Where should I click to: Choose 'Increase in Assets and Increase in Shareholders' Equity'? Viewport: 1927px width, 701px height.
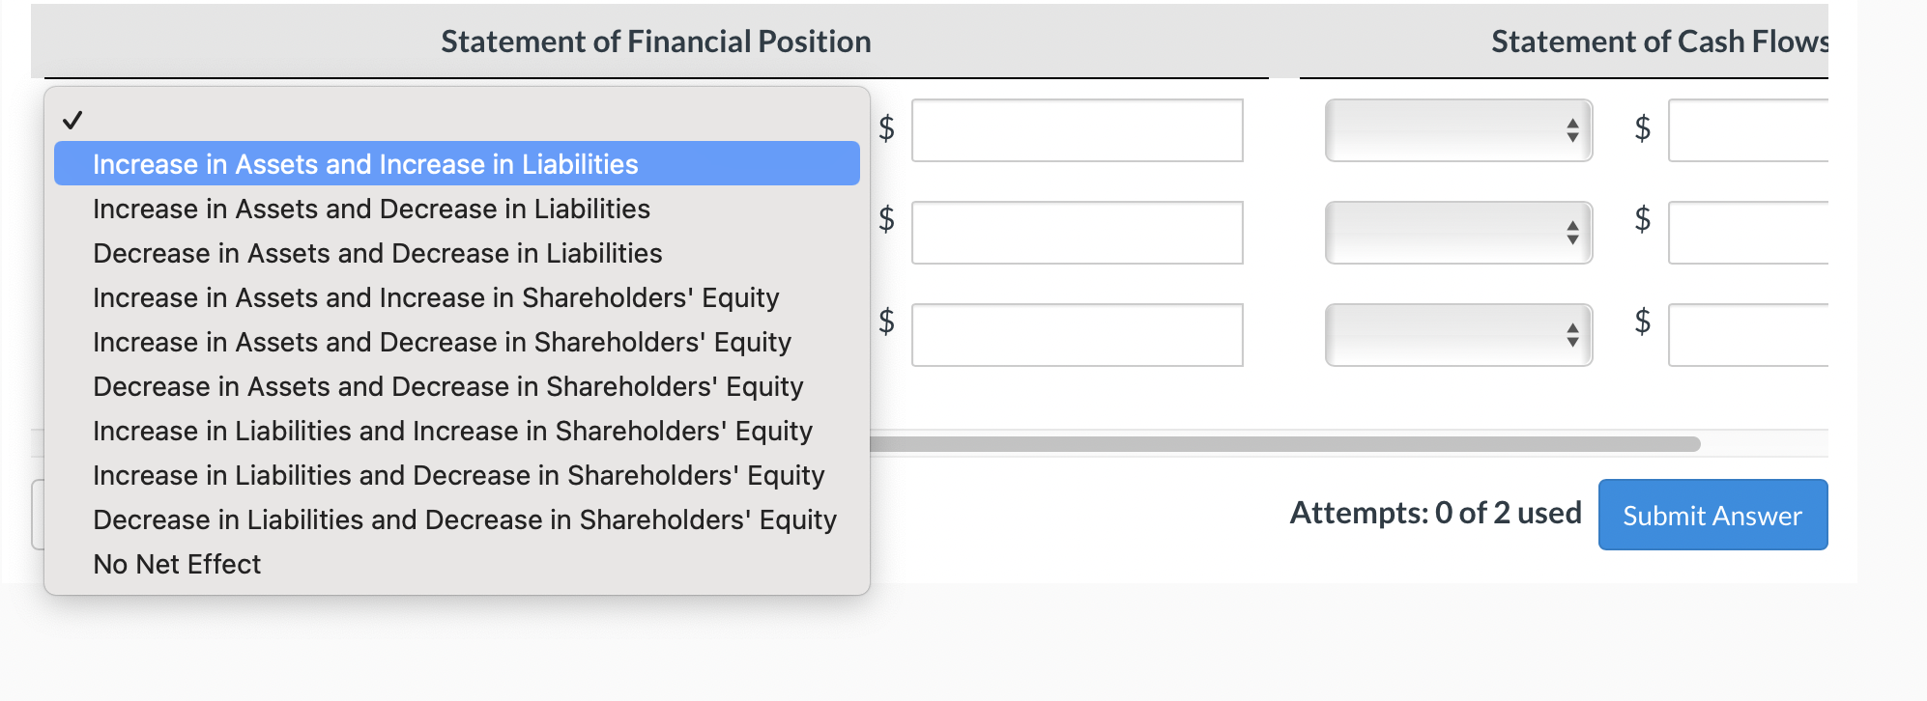(436, 297)
